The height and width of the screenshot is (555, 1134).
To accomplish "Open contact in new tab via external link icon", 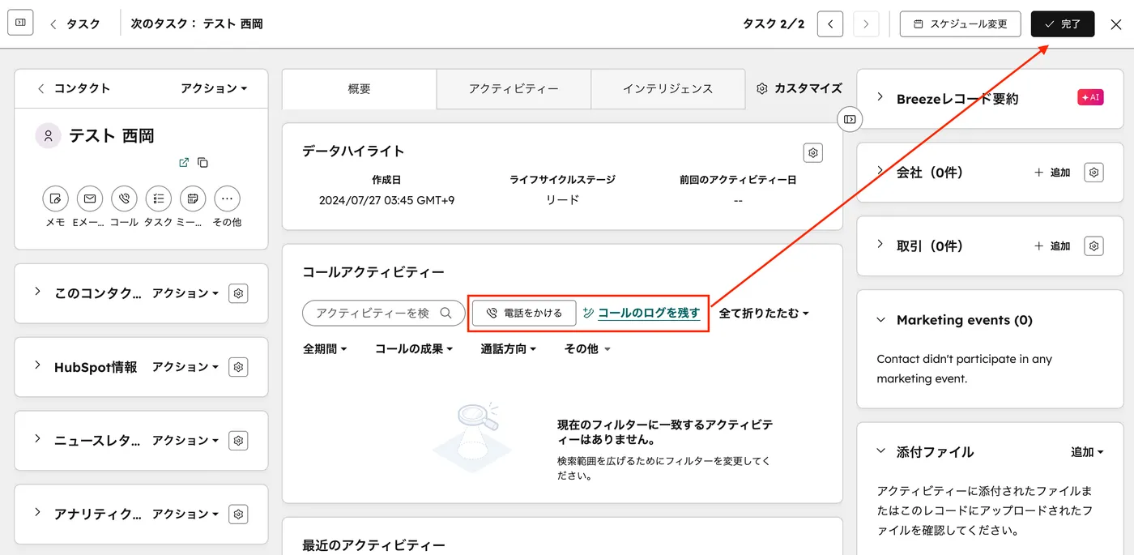I will click(184, 162).
